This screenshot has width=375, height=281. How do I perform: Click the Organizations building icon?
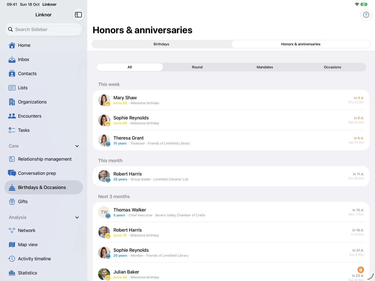pos(12,102)
